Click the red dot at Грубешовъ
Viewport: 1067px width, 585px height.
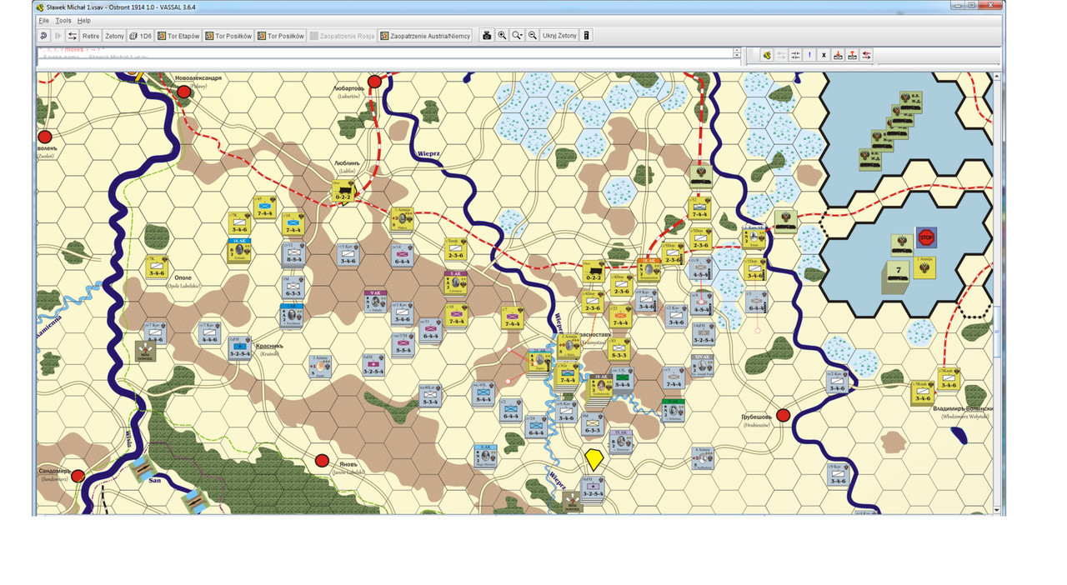coord(783,415)
